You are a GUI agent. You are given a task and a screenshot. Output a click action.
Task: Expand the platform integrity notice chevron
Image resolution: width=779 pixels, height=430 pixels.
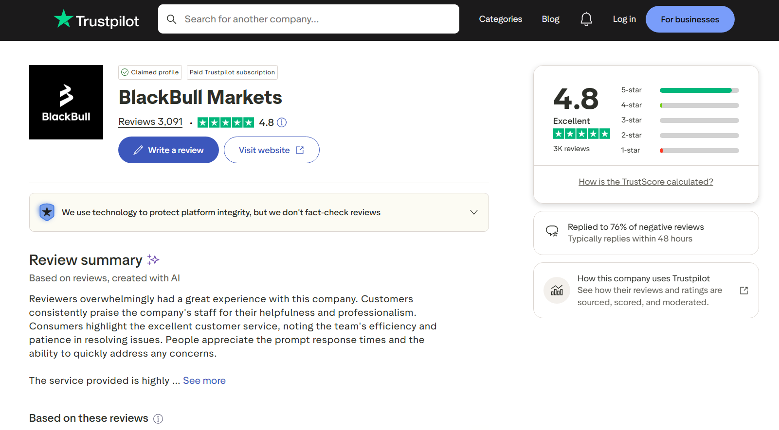pos(474,212)
